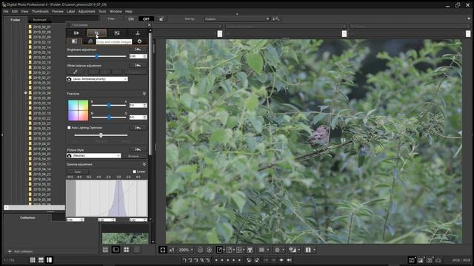Screen dimensions: 474x266
Task: Click the gamma histogram graph
Action: click(x=107, y=199)
